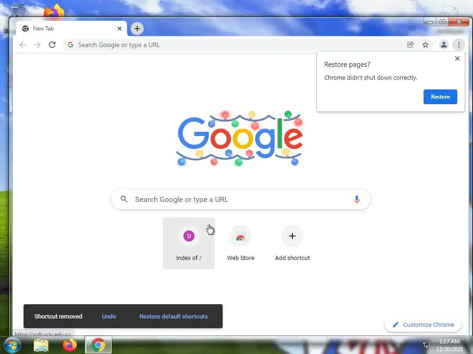The height and width of the screenshot is (354, 473).
Task: Click the Add shortcut plus tile
Action: [x=292, y=243]
